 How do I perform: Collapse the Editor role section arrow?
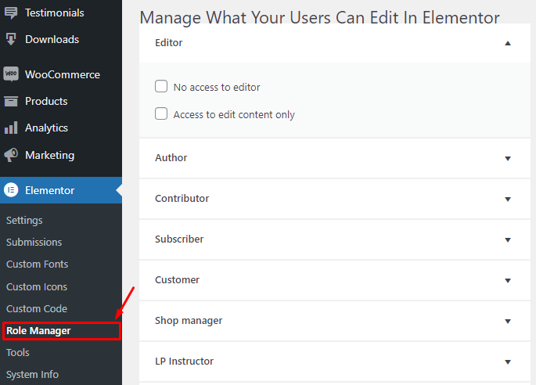pyautogui.click(x=508, y=43)
